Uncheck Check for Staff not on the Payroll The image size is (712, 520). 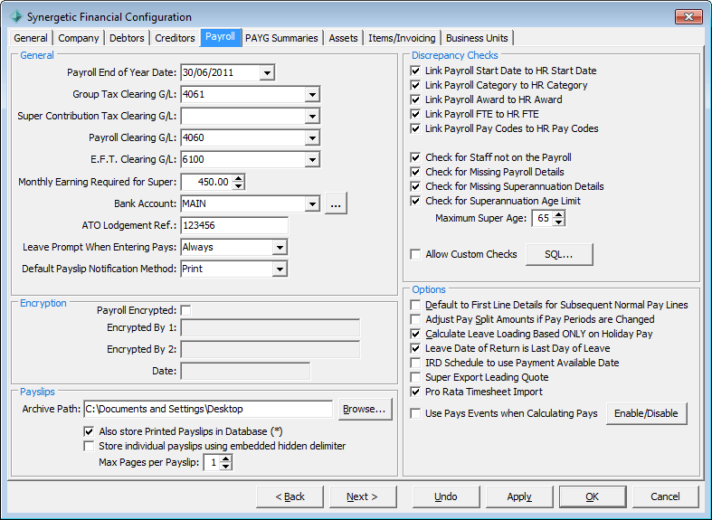tap(415, 157)
